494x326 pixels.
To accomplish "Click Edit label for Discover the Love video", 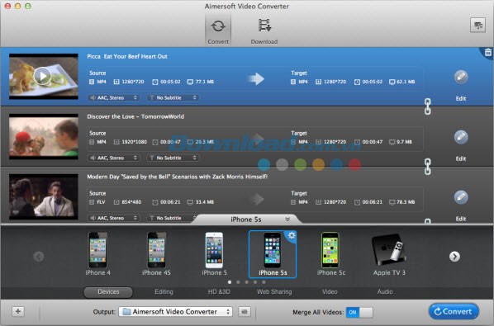I will point(461,158).
